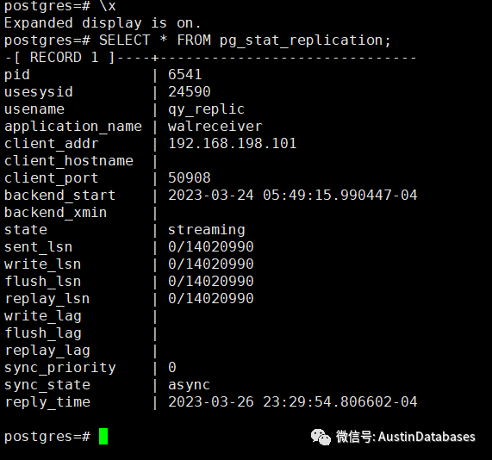The width and height of the screenshot is (492, 460).
Task: Click the green terminal cursor block
Action: 103,436
